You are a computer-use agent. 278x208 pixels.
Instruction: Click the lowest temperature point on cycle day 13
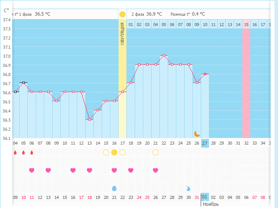pos(89,119)
